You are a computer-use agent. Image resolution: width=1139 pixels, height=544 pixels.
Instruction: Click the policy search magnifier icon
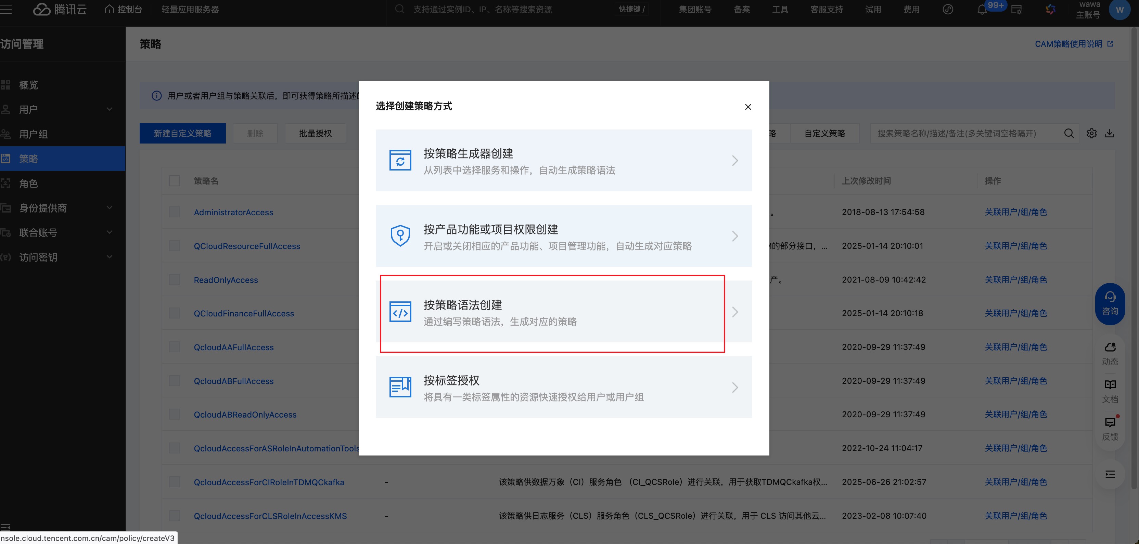pos(1069,133)
